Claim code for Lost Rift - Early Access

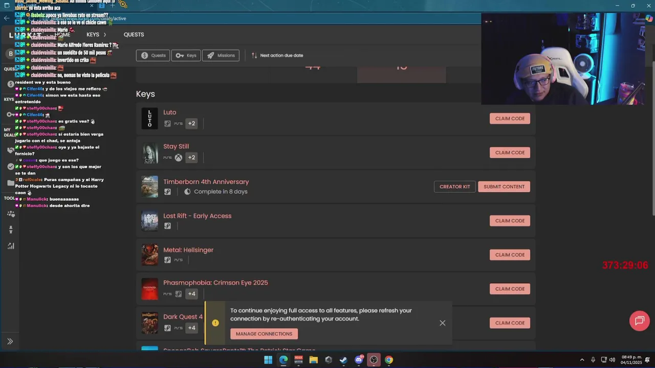[510, 221]
